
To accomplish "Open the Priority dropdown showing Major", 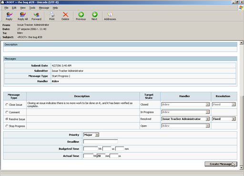I will (x=91, y=135).
